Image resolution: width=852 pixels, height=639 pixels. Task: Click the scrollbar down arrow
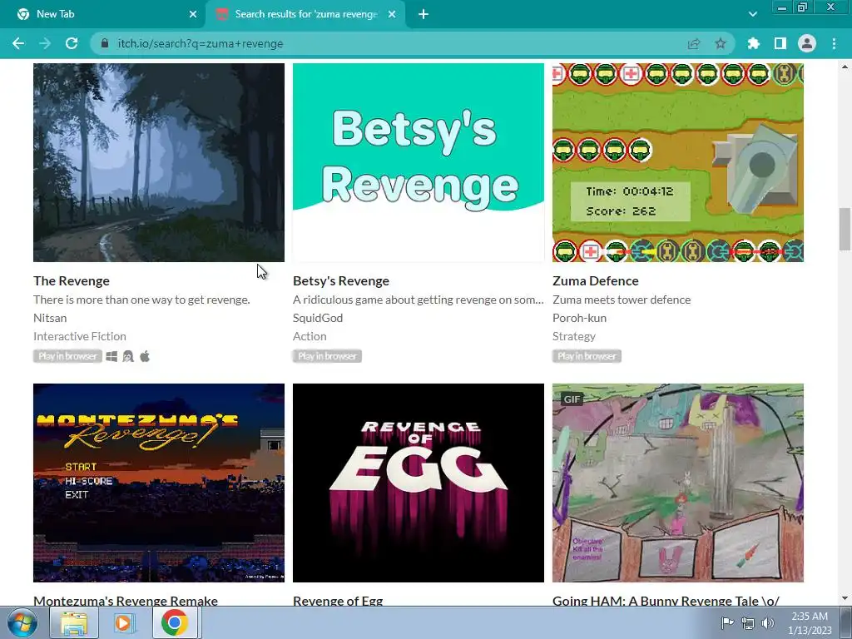click(845, 599)
